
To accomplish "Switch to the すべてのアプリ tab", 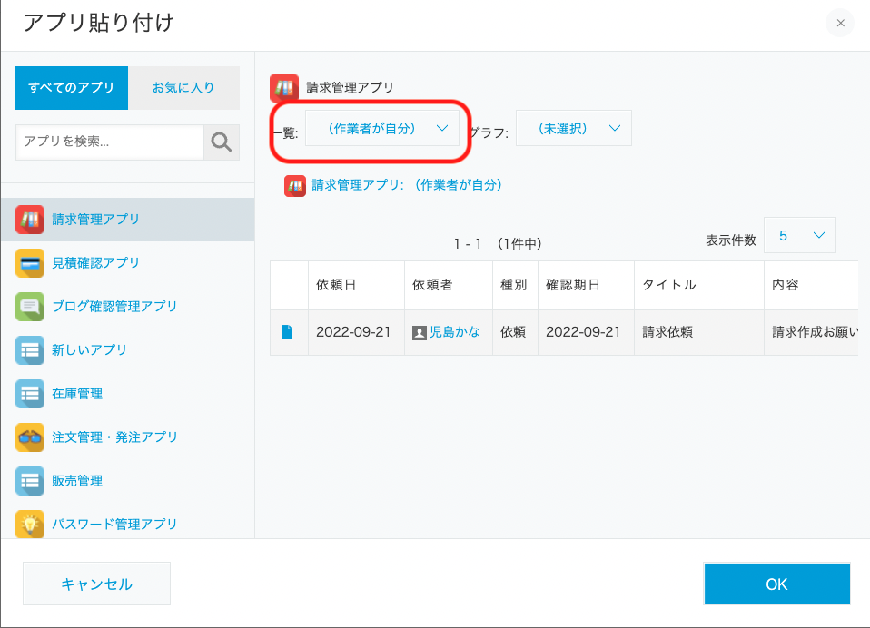I will click(72, 88).
